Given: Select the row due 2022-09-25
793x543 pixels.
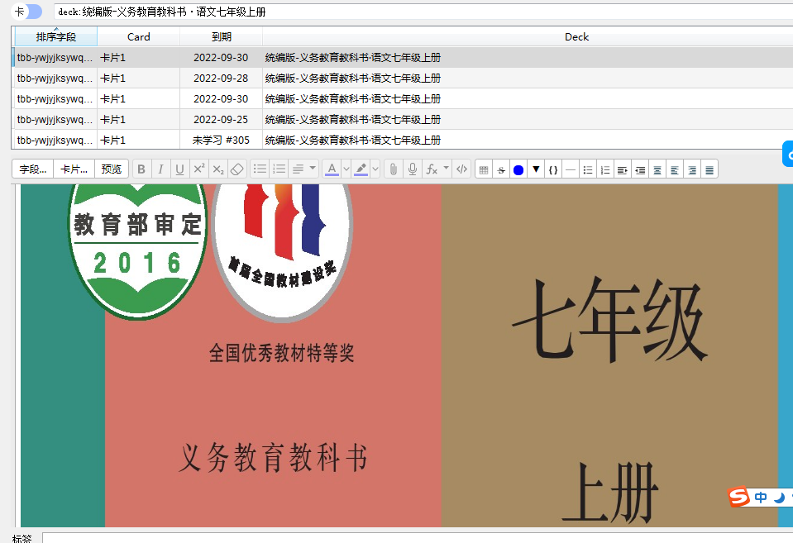Looking at the screenshot, I should (402, 120).
